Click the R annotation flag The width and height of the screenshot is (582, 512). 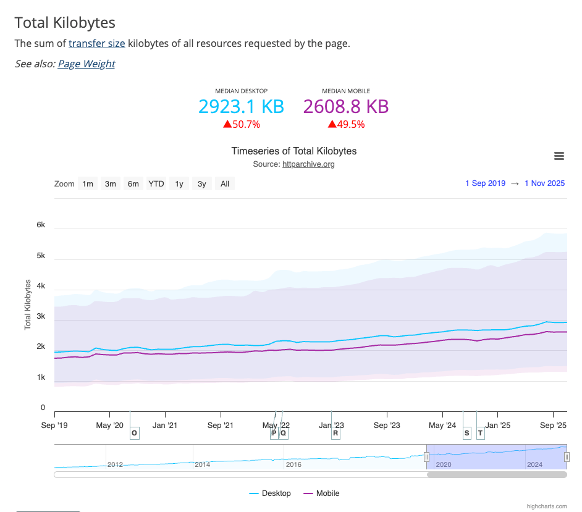coord(335,433)
